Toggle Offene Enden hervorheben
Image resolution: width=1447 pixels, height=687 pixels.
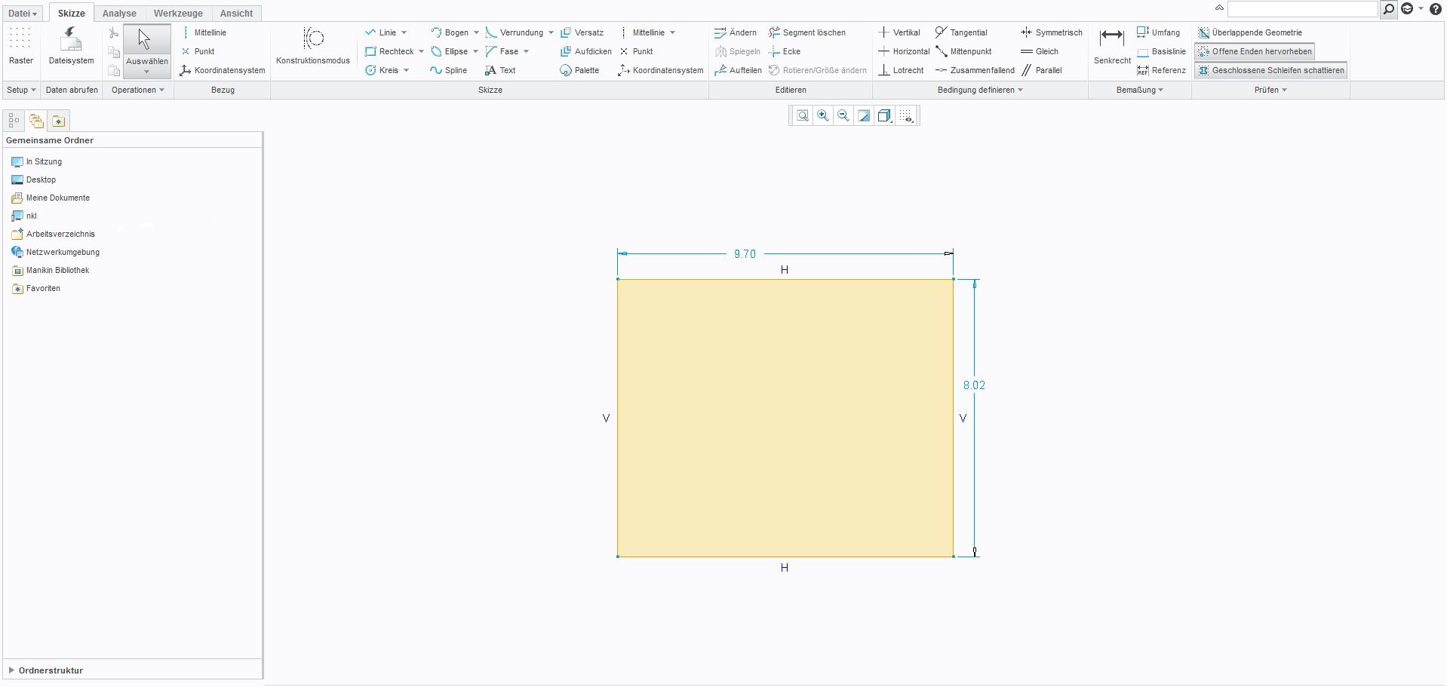tap(1255, 51)
